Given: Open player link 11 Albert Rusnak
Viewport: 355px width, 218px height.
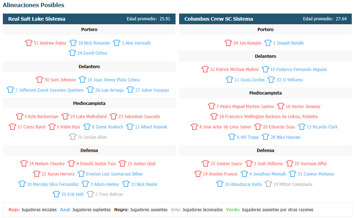Looking at the screenshot, I should 151,127.
